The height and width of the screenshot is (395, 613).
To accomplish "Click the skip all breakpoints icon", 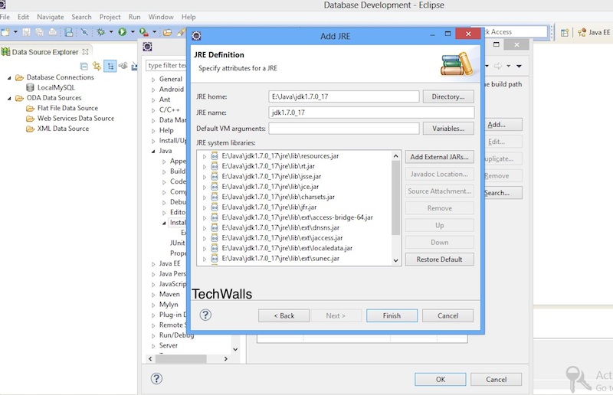I will click(84, 32).
